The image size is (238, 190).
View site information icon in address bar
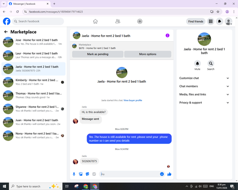[26, 11]
